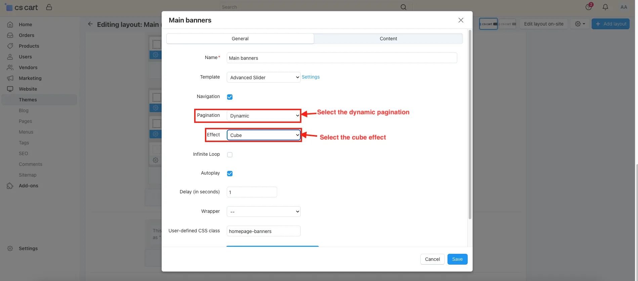The image size is (638, 281).
Task: Open the template Settings link
Action: click(x=311, y=77)
